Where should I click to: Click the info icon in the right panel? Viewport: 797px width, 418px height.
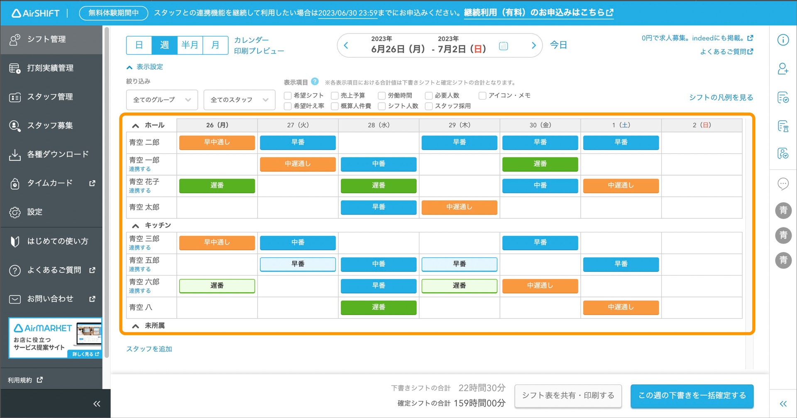[783, 40]
